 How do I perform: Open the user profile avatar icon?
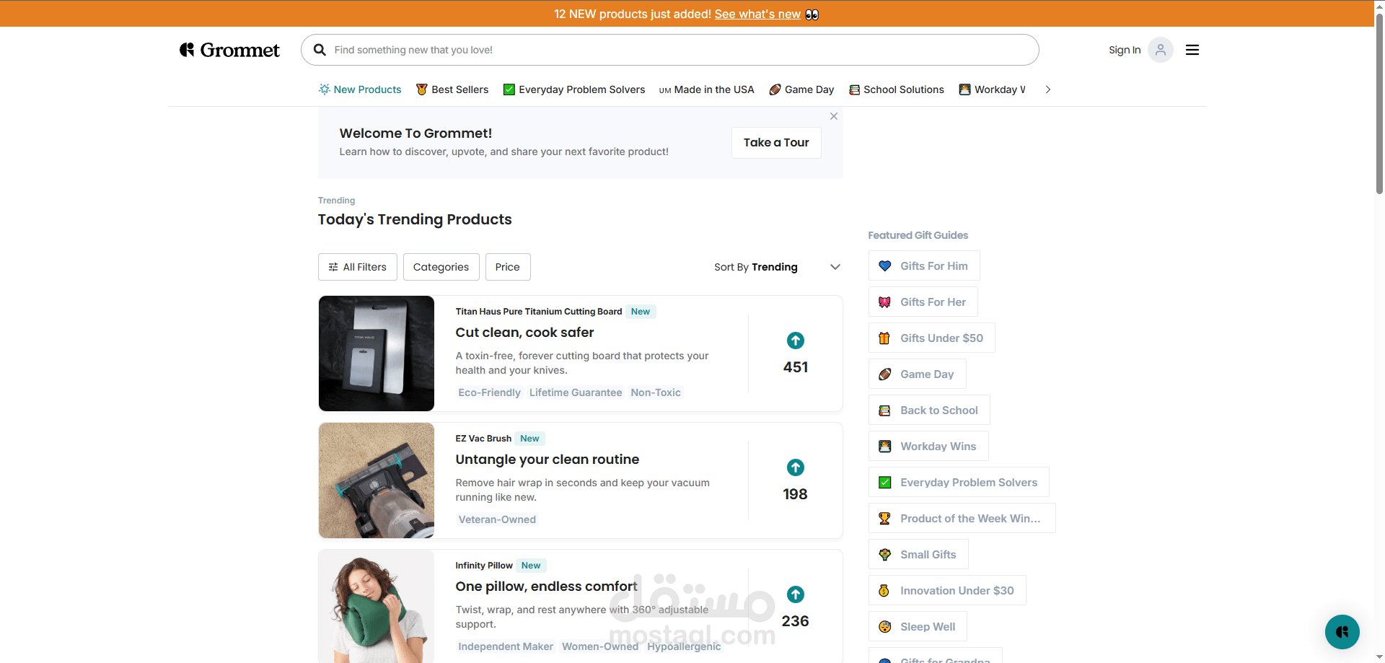pyautogui.click(x=1160, y=50)
